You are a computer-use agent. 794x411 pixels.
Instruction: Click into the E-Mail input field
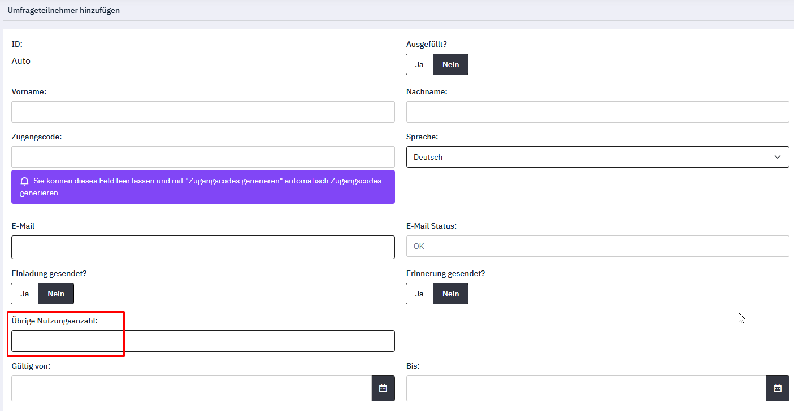(203, 247)
